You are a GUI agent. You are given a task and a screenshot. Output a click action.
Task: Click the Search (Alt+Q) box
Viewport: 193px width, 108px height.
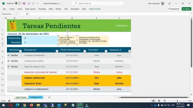98,3
